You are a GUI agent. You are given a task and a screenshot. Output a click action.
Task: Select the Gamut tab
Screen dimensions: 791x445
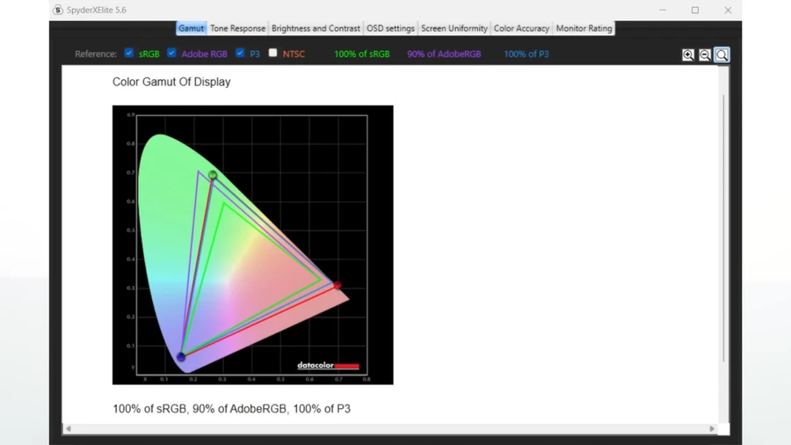coord(192,28)
